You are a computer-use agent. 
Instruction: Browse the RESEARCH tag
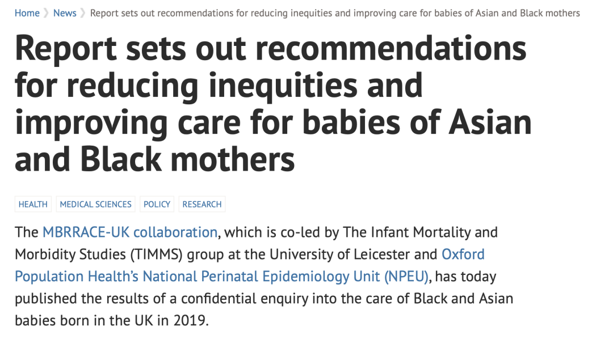click(x=202, y=204)
